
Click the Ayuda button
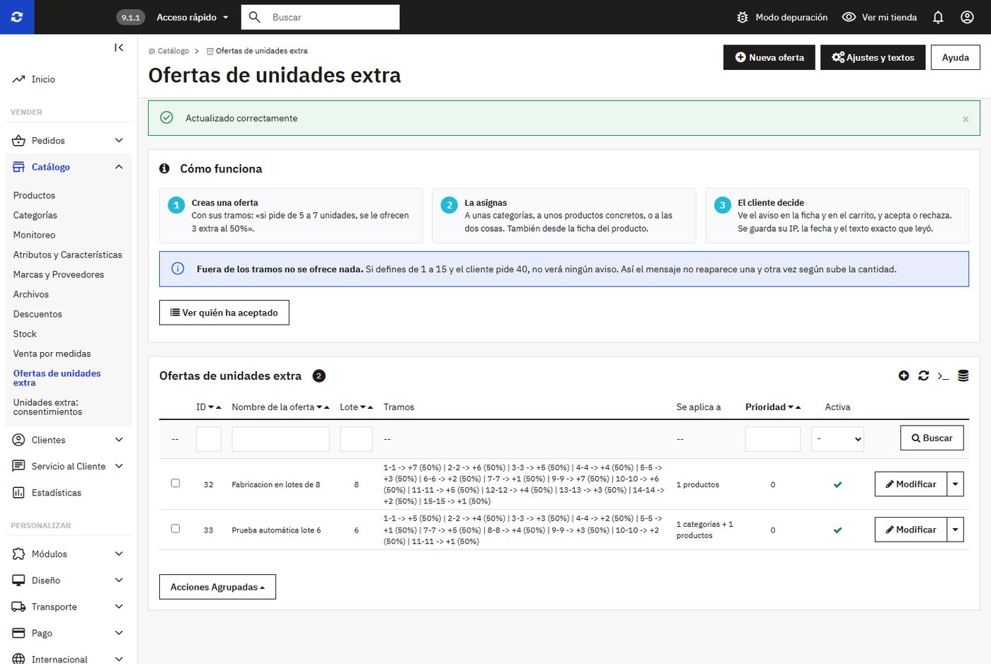[x=956, y=57]
